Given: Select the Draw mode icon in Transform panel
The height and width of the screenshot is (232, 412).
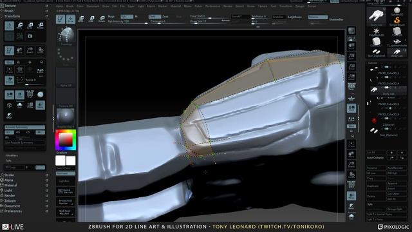Looking at the screenshot, I should click(x=9, y=26).
